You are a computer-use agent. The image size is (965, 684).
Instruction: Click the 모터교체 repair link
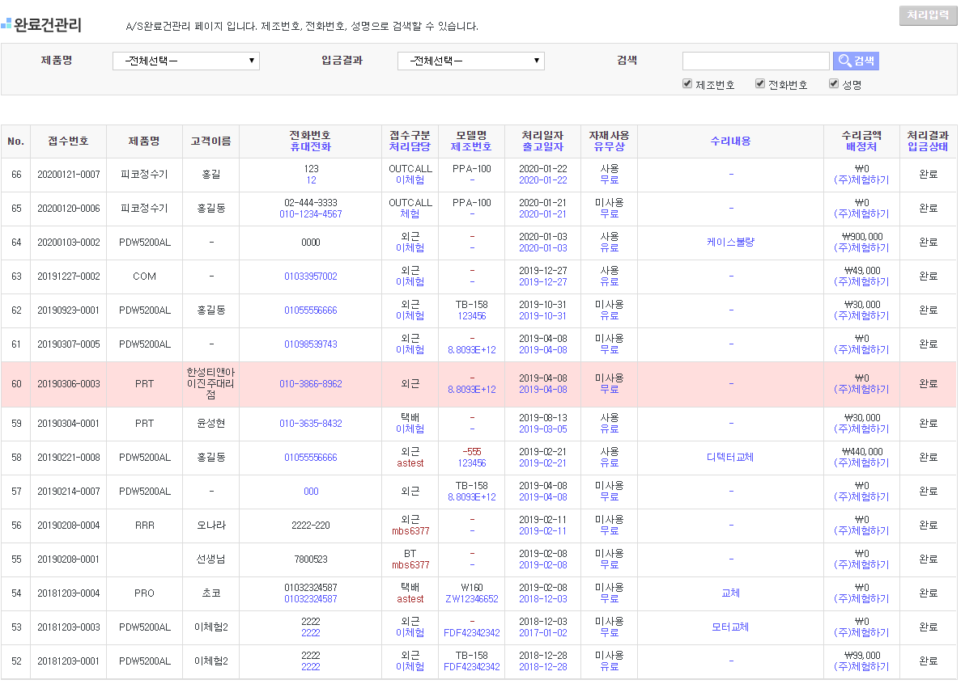click(x=730, y=627)
